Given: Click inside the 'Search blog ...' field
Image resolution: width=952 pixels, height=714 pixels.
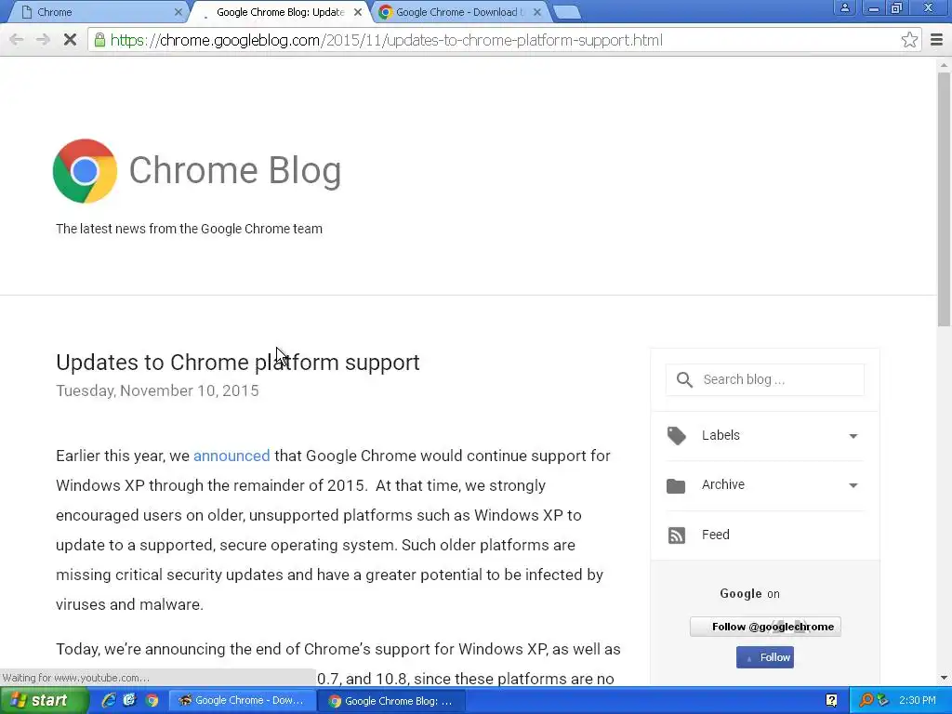Looking at the screenshot, I should [765, 379].
